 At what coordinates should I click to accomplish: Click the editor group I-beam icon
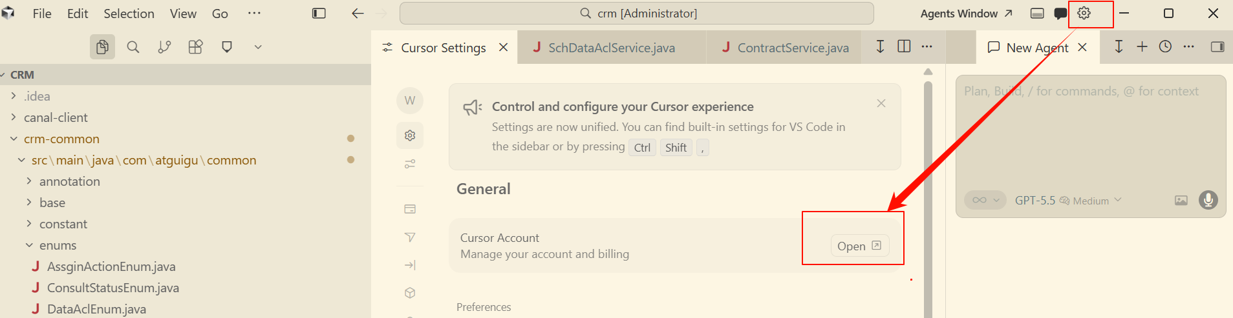(880, 46)
